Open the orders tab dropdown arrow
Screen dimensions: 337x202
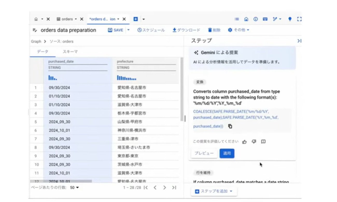tap(76, 19)
